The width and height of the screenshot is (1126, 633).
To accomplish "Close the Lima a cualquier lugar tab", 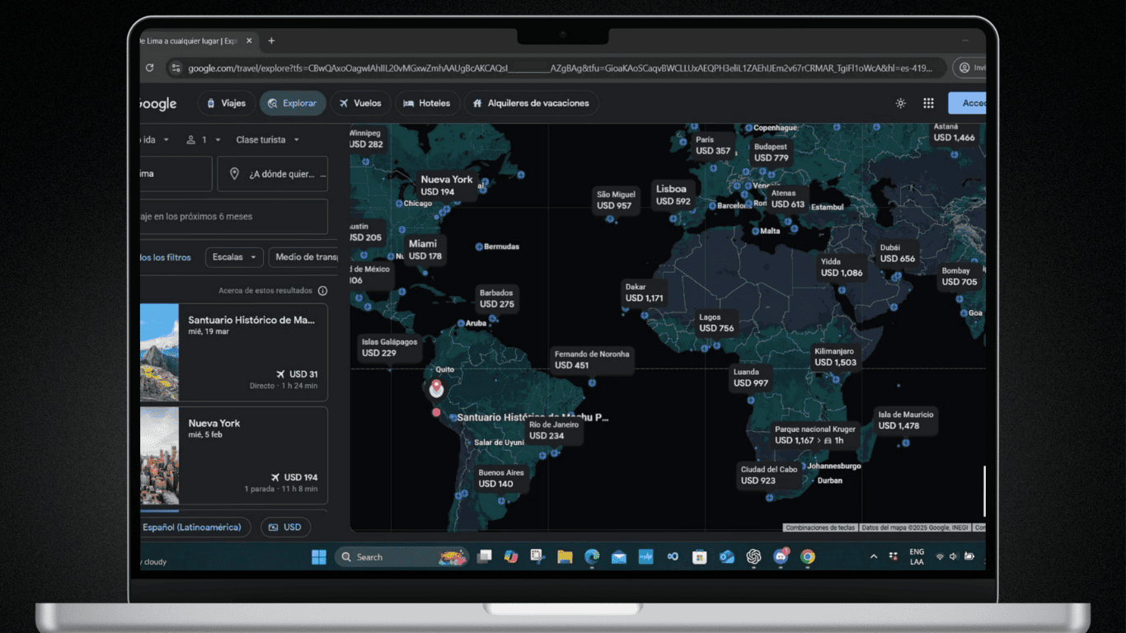I will (249, 40).
